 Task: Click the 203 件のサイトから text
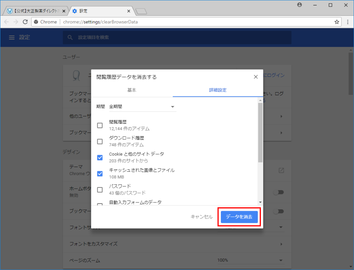[129, 161]
